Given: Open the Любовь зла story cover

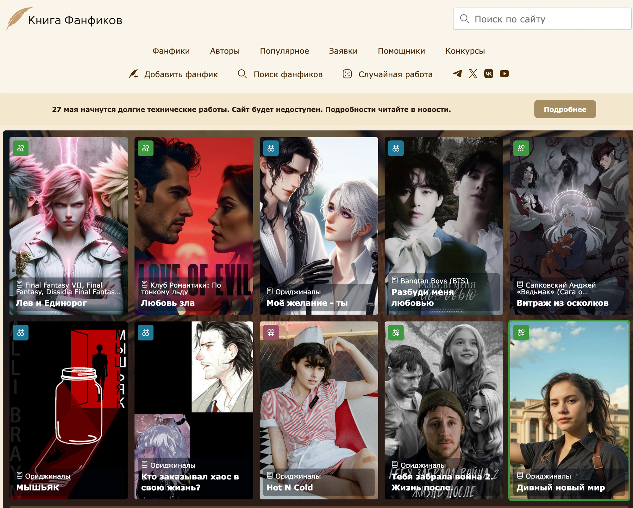Looking at the screenshot, I should [x=193, y=222].
